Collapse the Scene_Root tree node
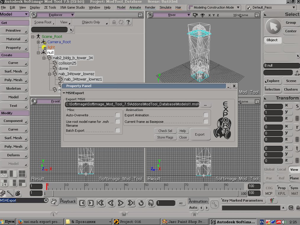300x225 pixels. (x=33, y=37)
